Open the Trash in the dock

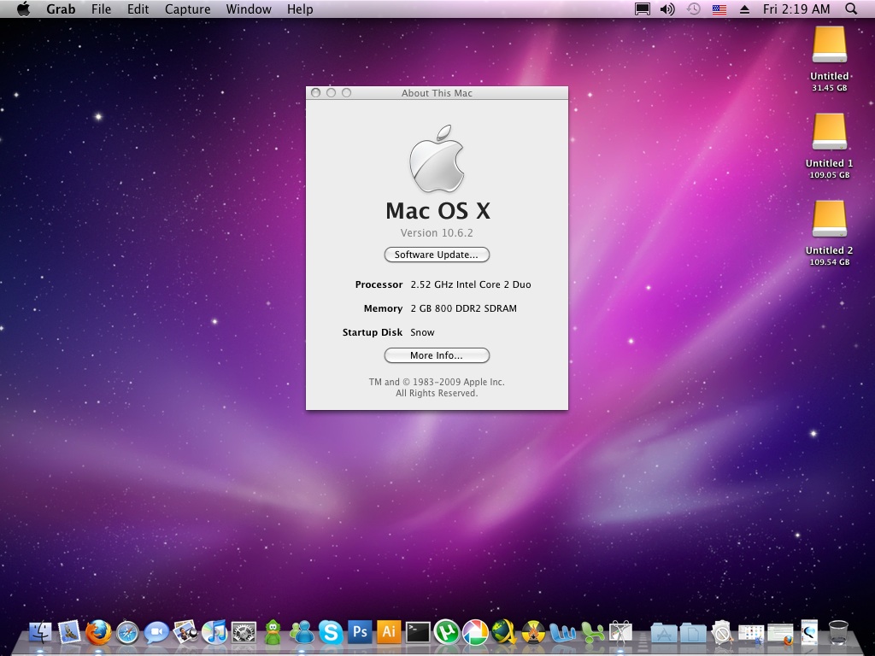838,633
